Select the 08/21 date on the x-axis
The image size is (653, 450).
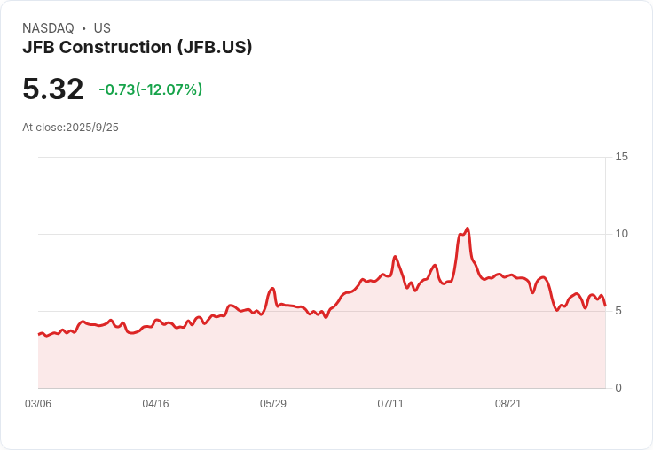point(508,404)
